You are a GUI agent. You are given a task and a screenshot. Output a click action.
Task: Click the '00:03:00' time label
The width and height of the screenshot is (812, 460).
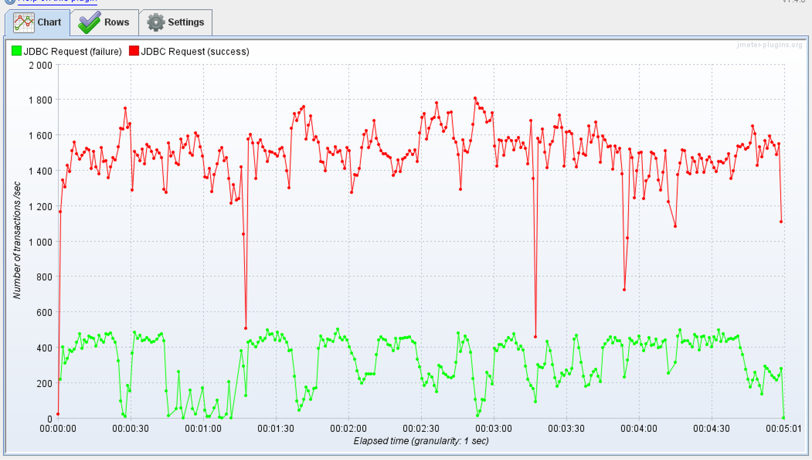tap(494, 428)
